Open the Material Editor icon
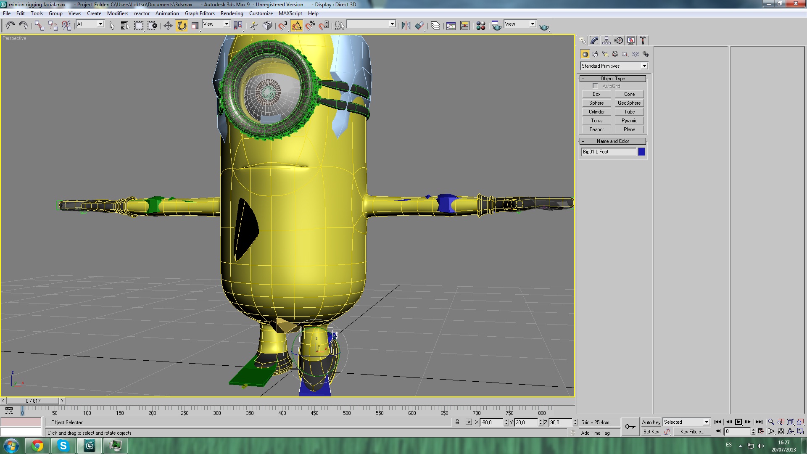The image size is (807, 454). (481, 26)
